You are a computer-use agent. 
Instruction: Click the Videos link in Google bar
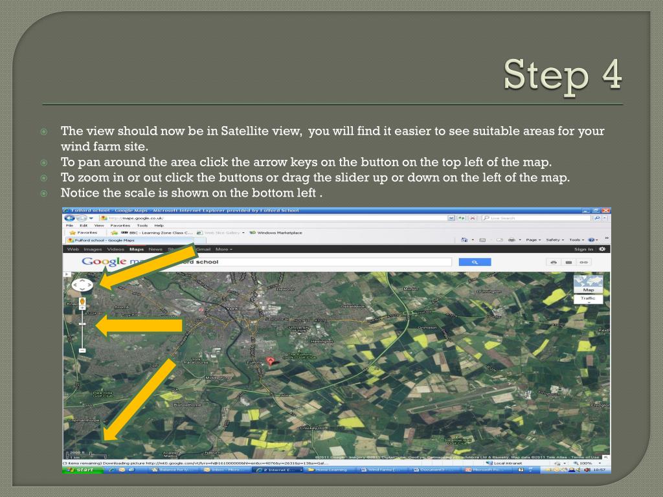115,249
